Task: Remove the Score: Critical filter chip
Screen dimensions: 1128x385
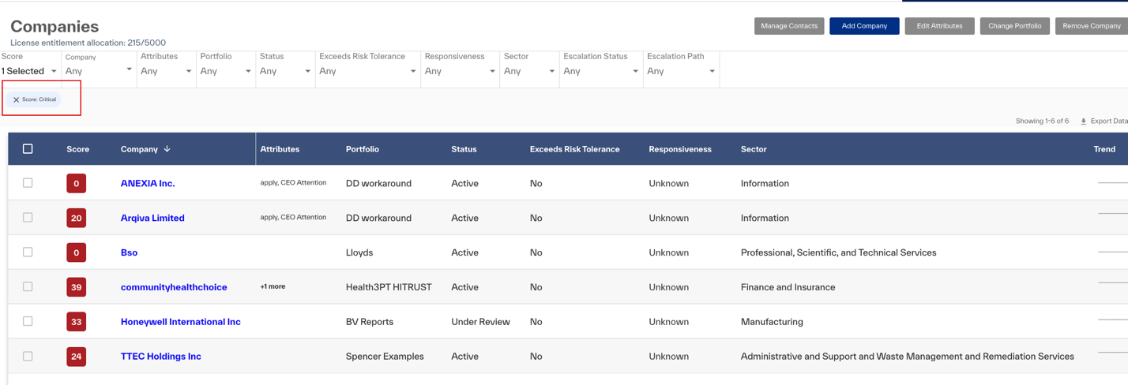Action: tap(16, 100)
